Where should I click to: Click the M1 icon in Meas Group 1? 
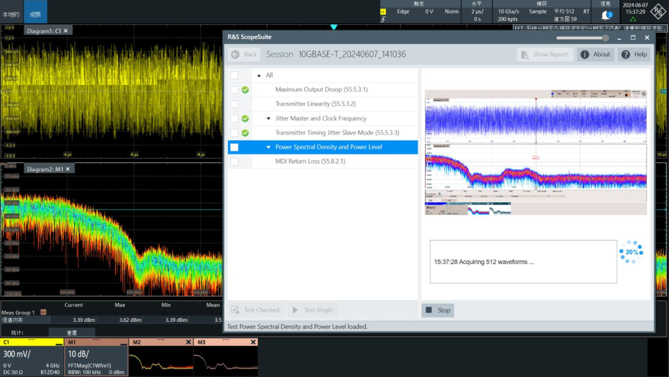tap(43, 312)
